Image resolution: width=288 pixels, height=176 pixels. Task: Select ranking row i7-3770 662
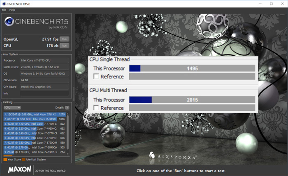coord(35,133)
